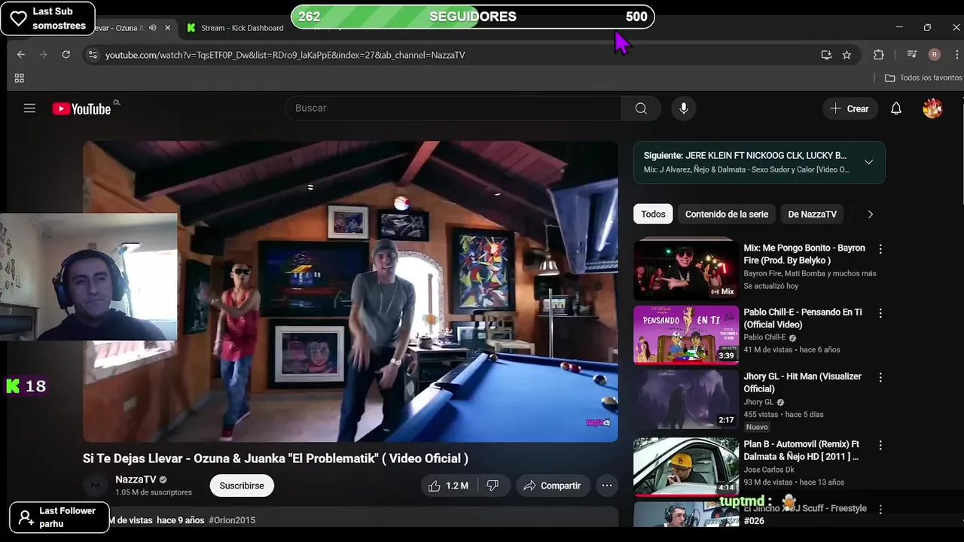Image resolution: width=964 pixels, height=542 pixels.
Task: Open options for Pablo Chill-E video
Action: 880,313
